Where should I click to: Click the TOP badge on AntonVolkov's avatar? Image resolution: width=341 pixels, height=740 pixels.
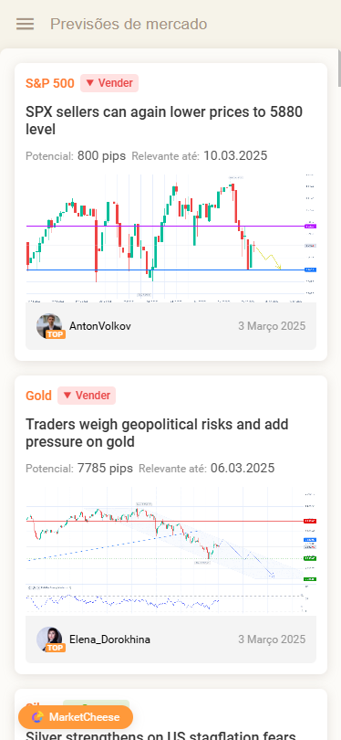56,334
